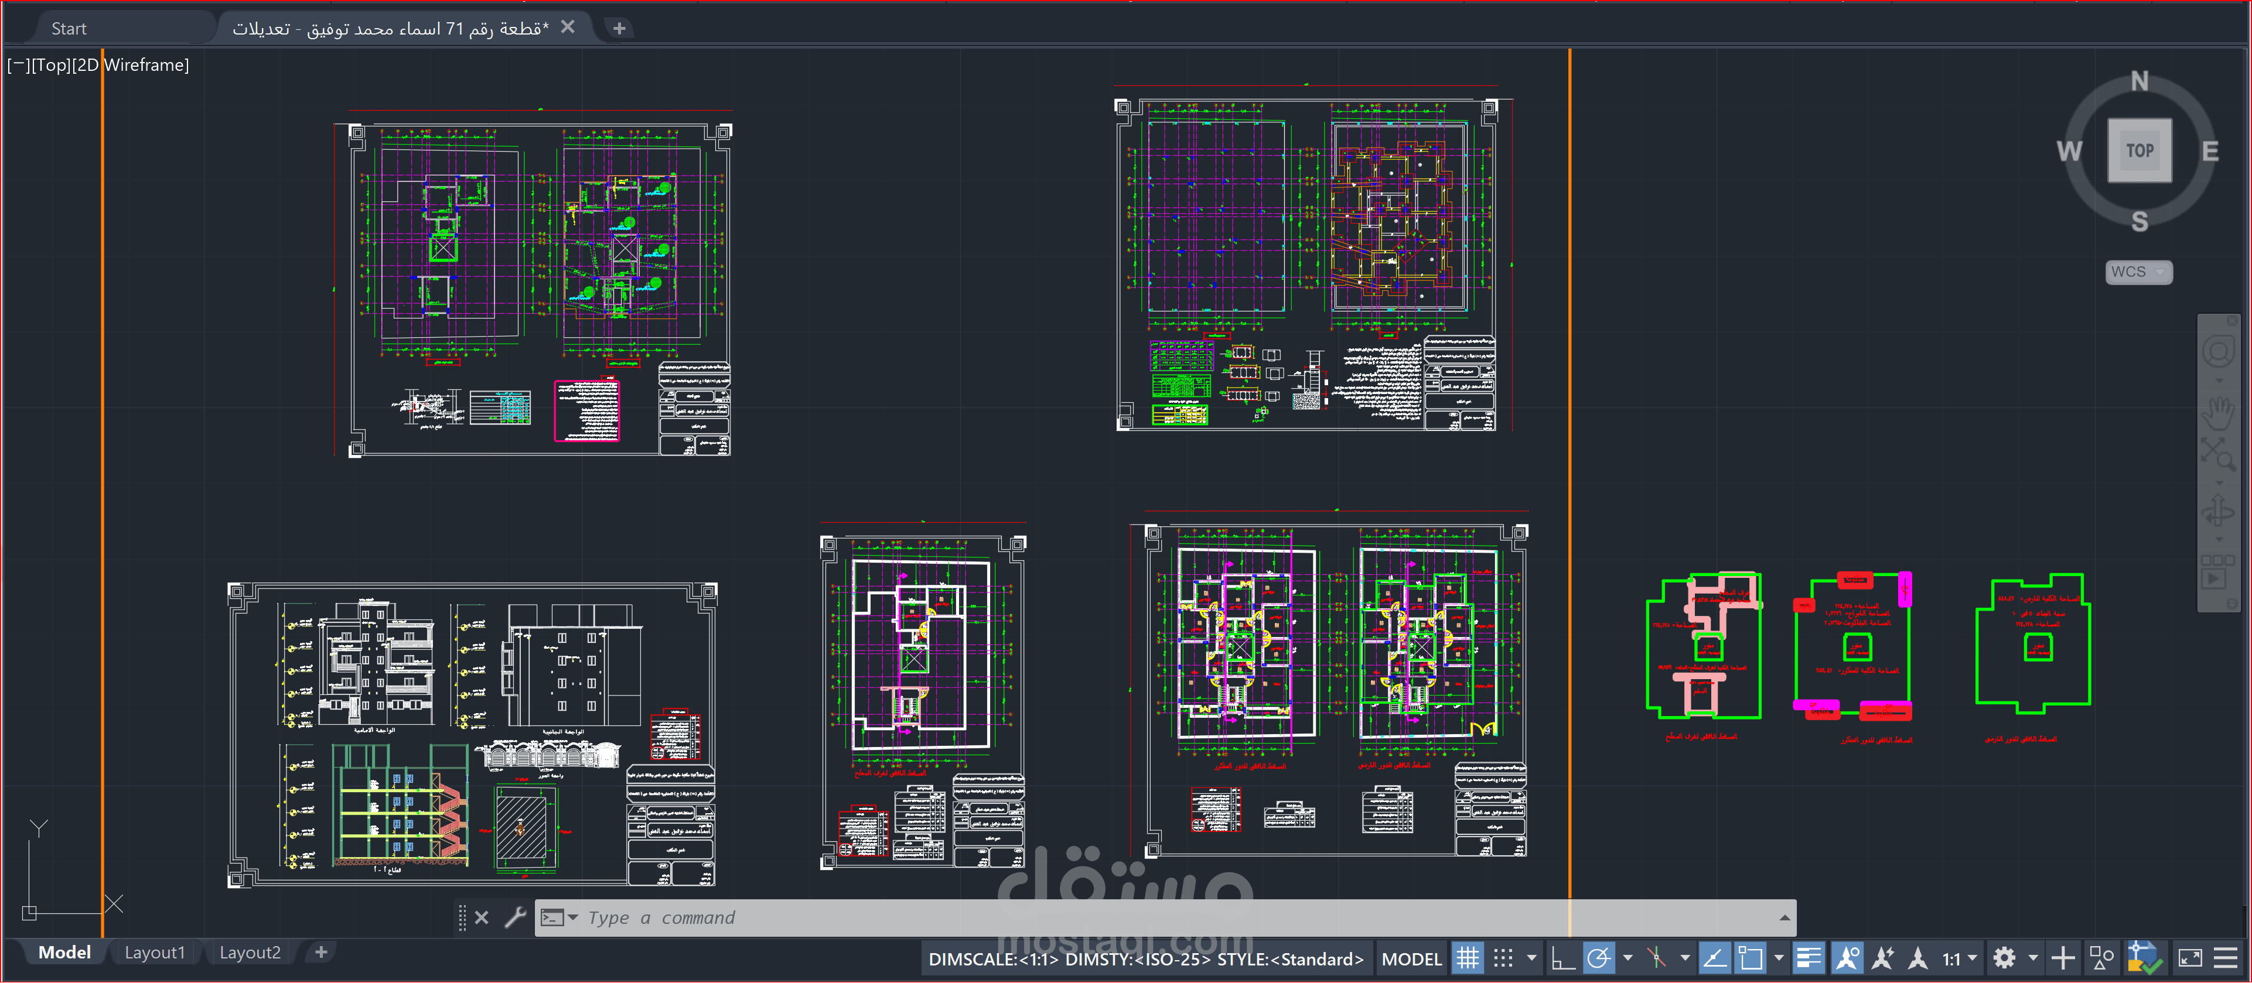Open snap mode settings dropdown arrow

[1531, 958]
